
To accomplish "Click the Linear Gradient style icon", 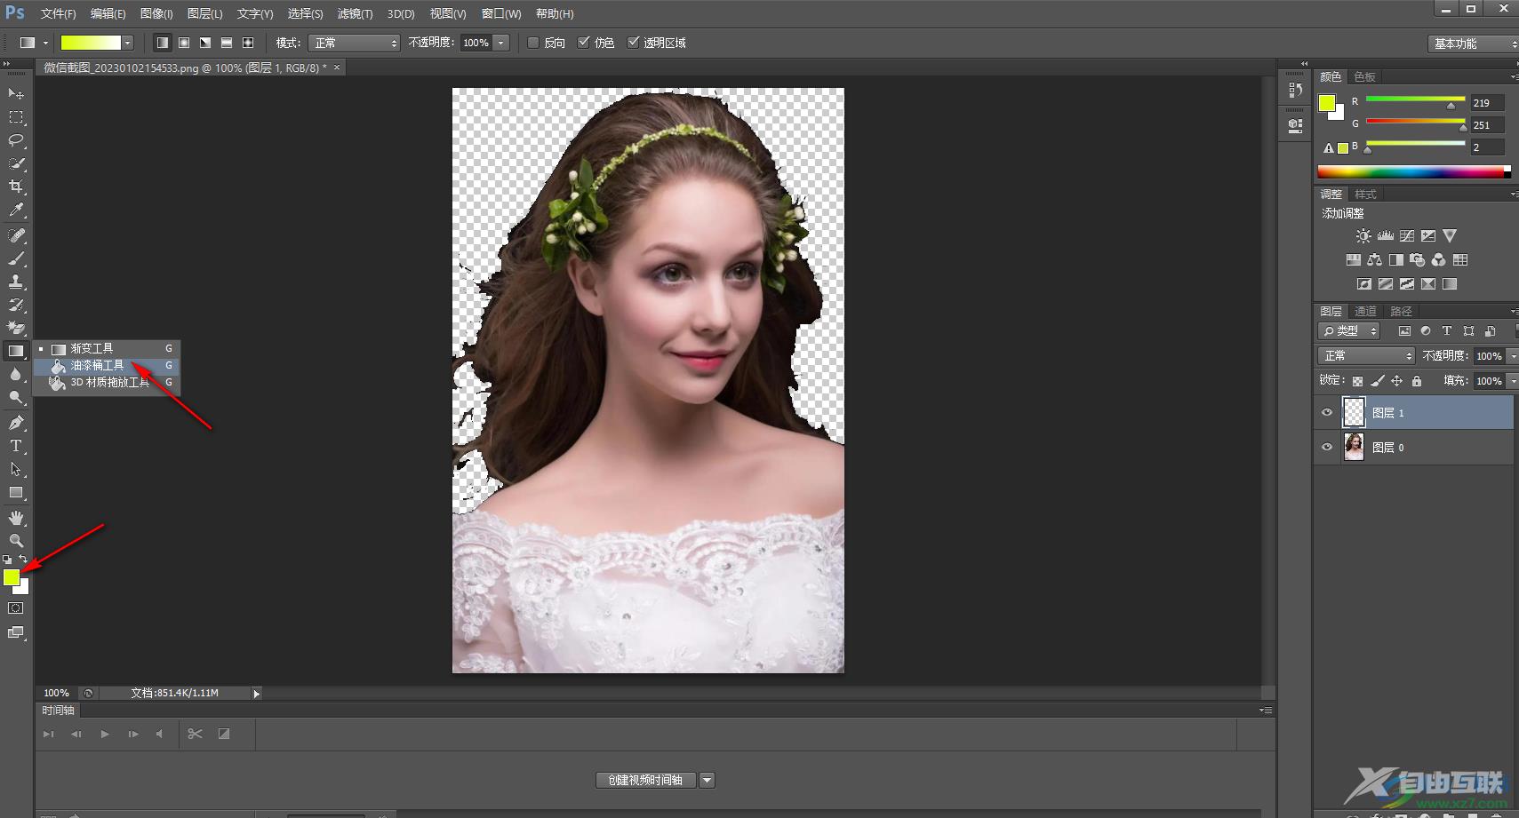I will click(163, 43).
